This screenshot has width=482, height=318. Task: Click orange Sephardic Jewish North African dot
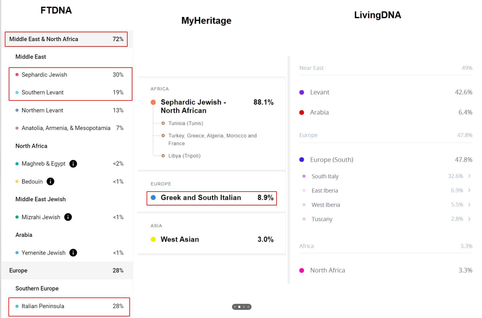coord(153,102)
